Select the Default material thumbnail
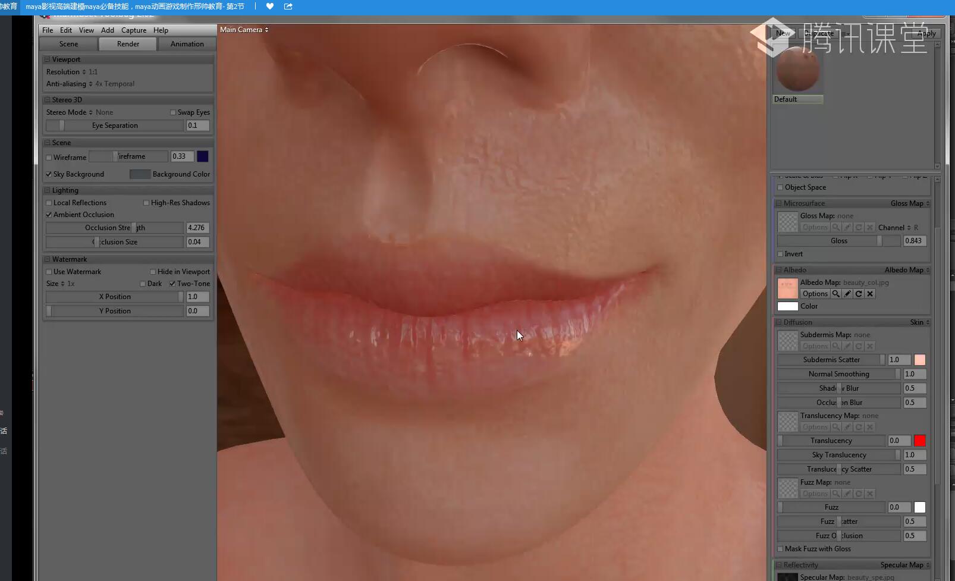 [x=797, y=71]
